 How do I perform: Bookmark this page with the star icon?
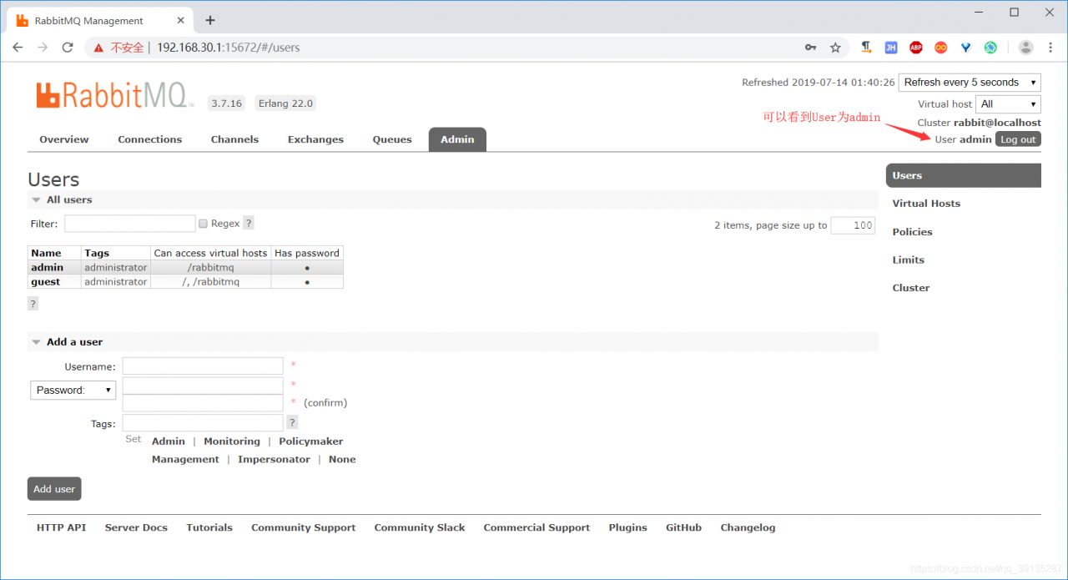click(835, 48)
